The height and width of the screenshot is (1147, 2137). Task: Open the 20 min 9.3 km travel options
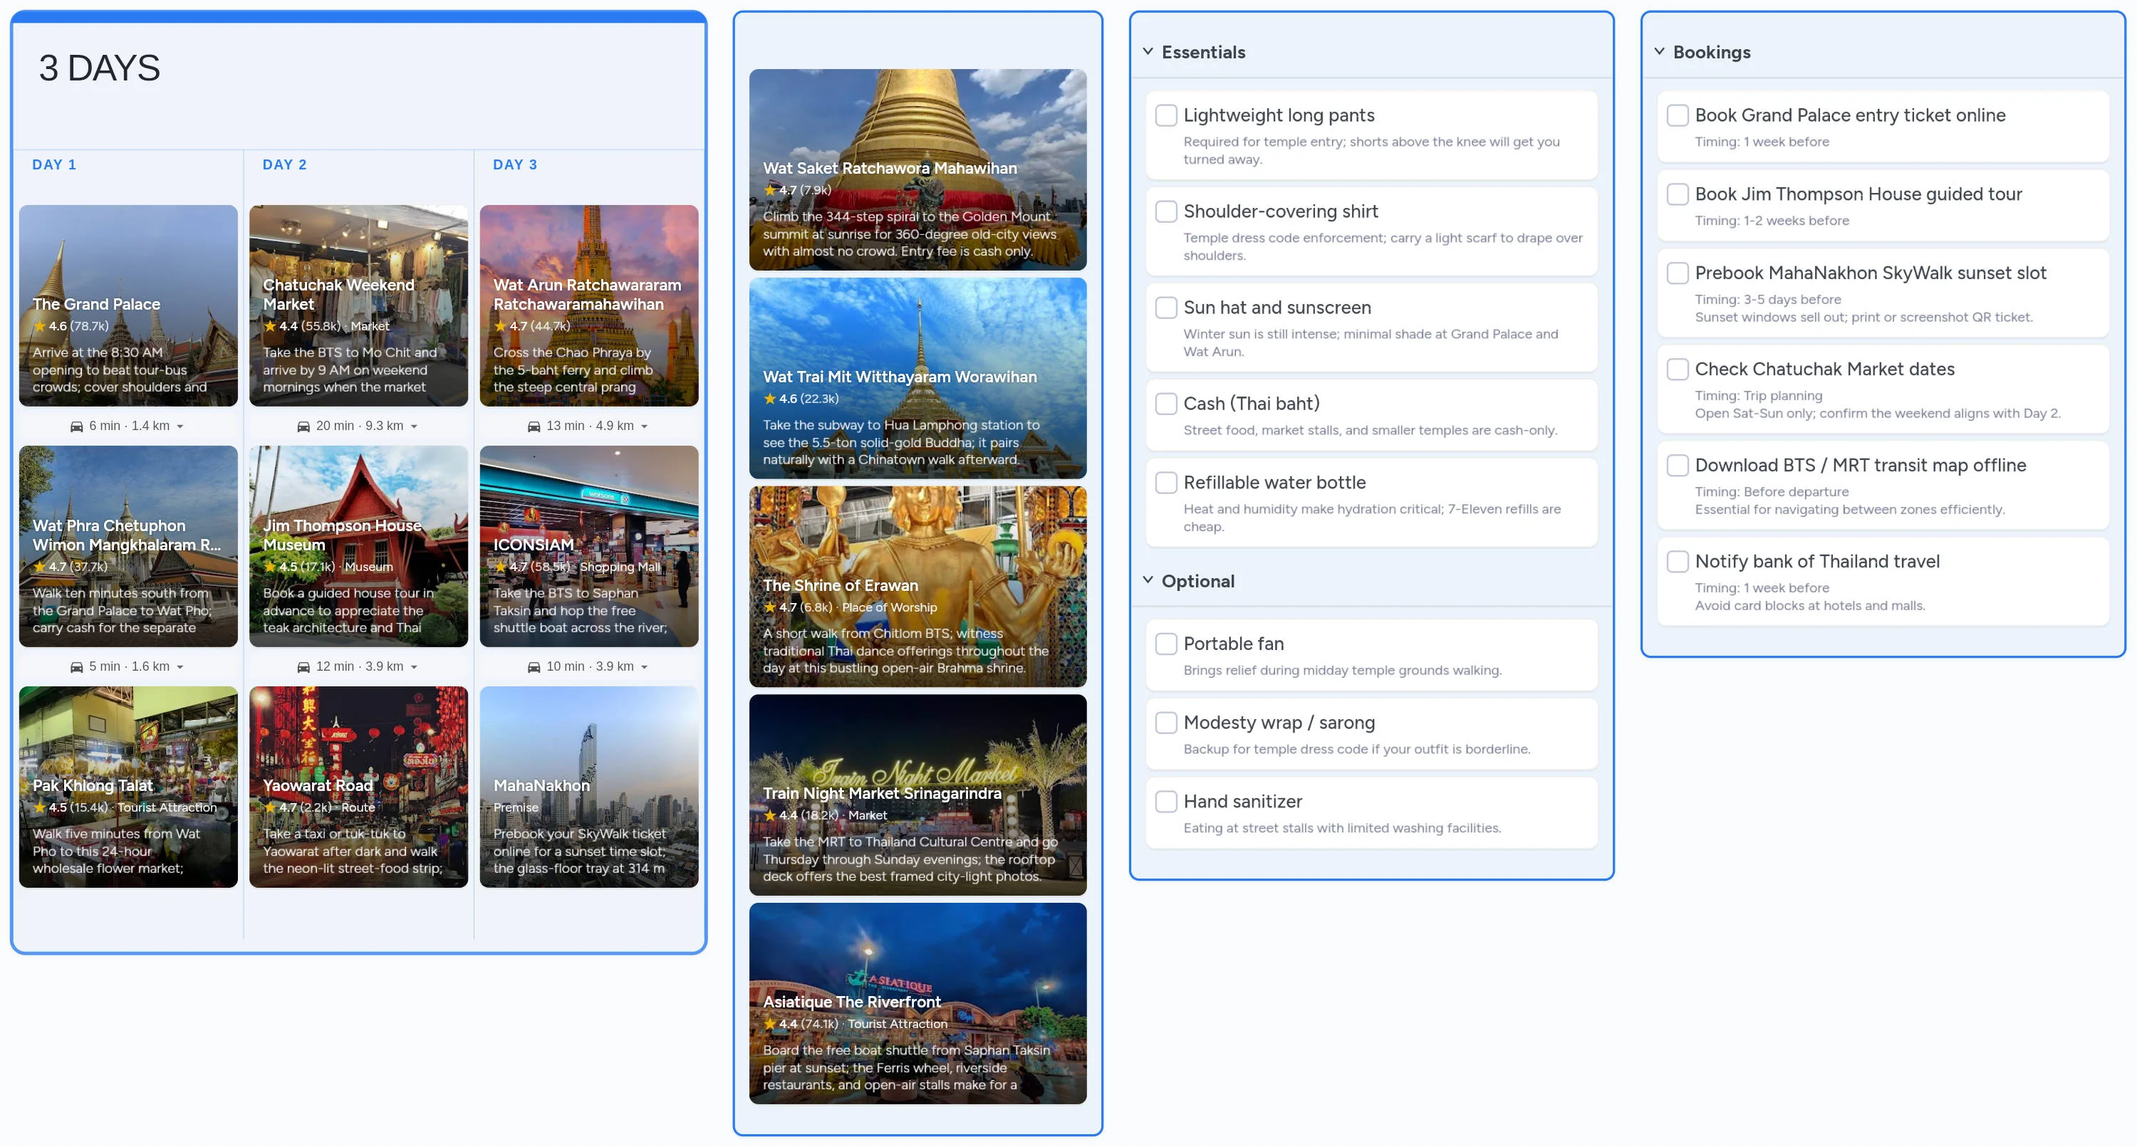[414, 426]
